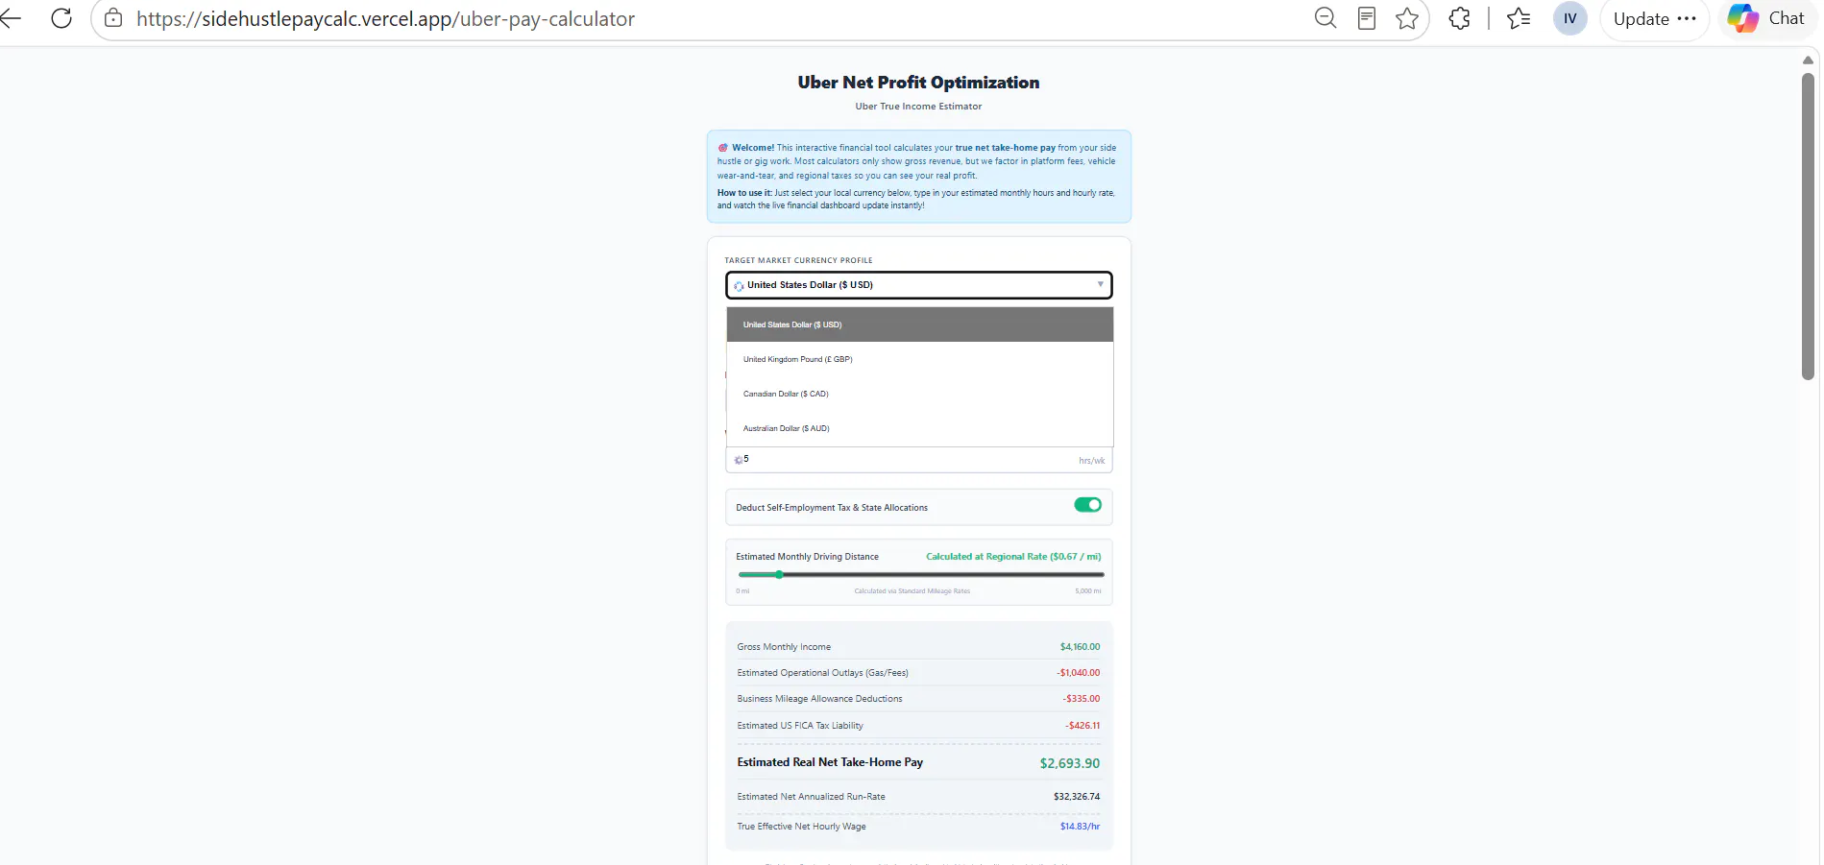1824x865 pixels.
Task: Click the Target Market Currency Profile label
Action: tap(798, 260)
